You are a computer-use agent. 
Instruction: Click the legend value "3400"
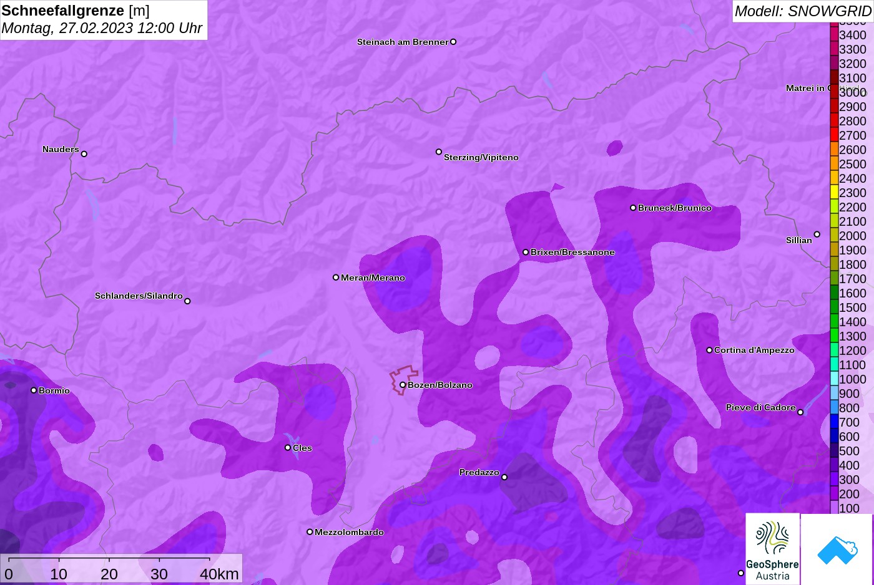point(853,35)
